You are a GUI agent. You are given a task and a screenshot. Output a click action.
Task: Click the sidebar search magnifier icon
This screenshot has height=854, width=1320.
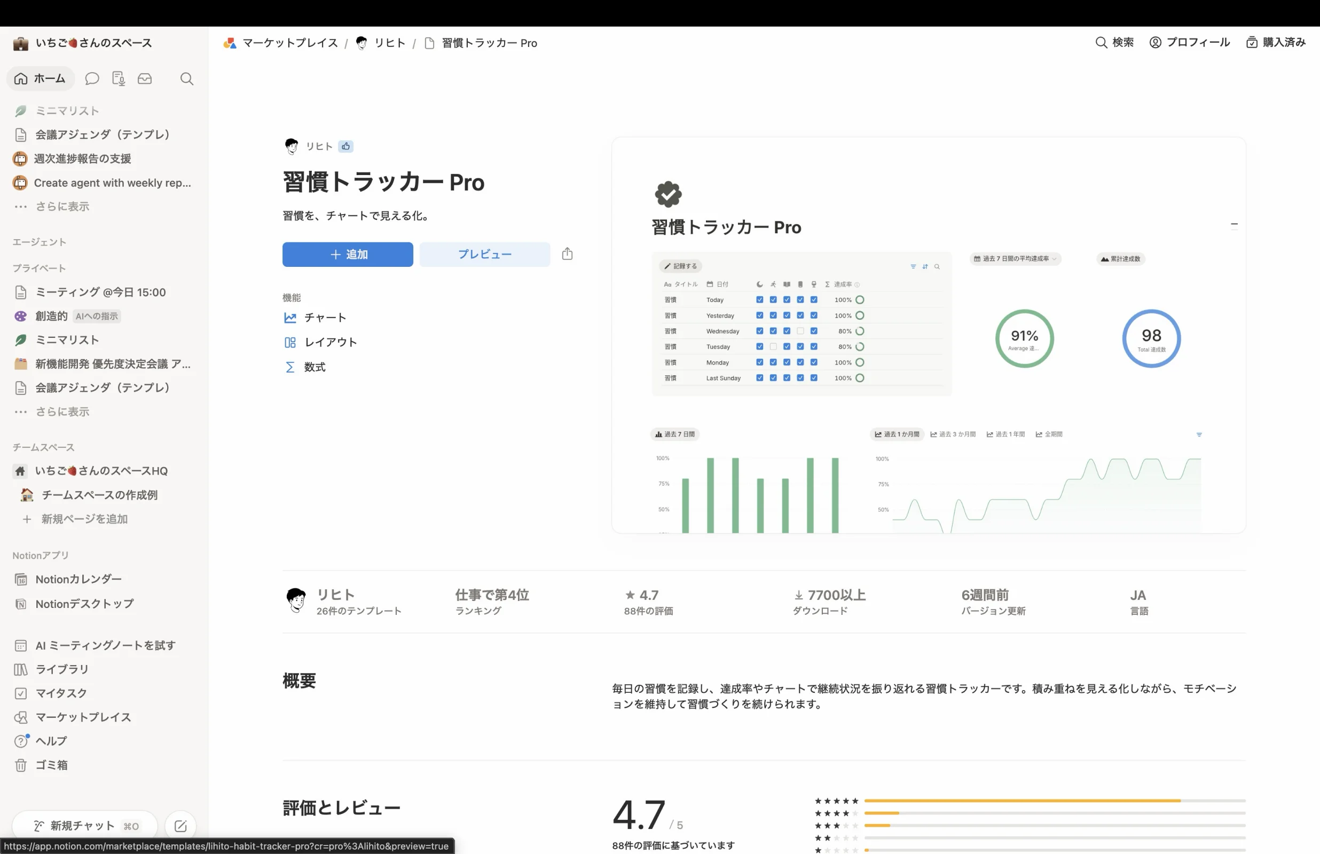click(187, 79)
